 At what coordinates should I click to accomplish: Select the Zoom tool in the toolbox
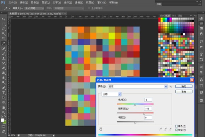point(4,112)
